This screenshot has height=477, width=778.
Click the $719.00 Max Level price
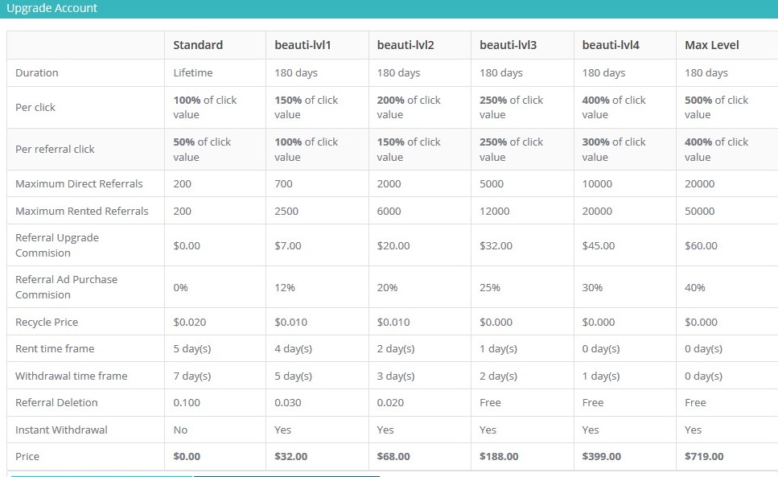[x=704, y=456]
